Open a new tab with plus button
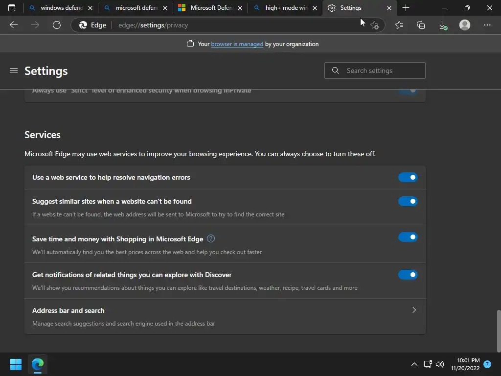501x376 pixels. pyautogui.click(x=406, y=8)
